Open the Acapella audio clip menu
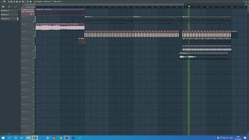The height and width of the screenshot is (140, 249). tap(181, 53)
